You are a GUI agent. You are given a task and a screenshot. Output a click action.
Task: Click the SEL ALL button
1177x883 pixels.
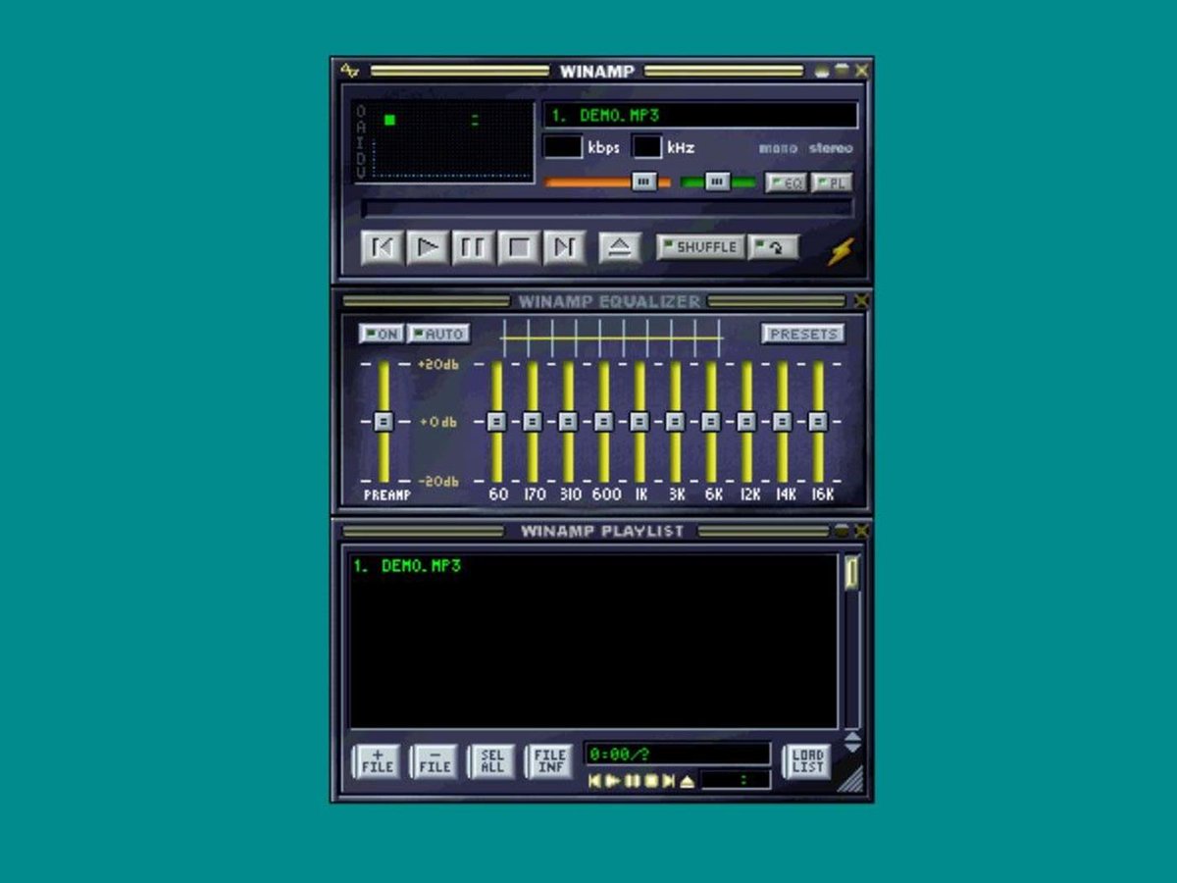pyautogui.click(x=492, y=761)
